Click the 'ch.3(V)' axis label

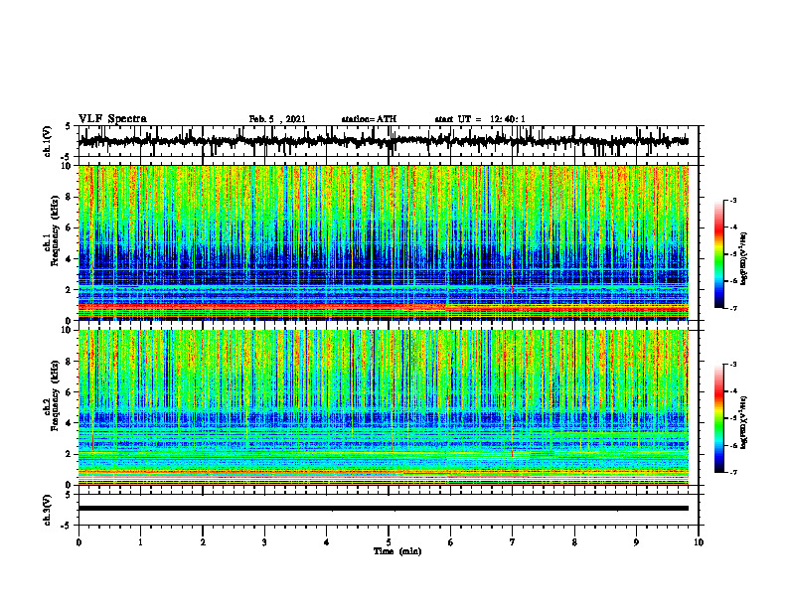[x=48, y=511]
